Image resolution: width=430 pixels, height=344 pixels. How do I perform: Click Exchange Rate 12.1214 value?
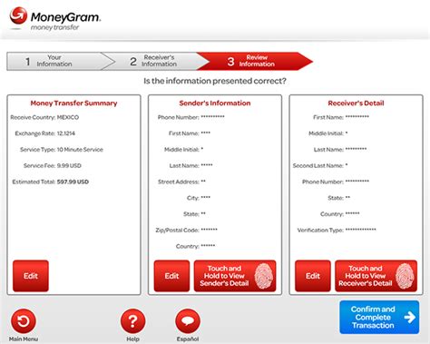click(66, 133)
